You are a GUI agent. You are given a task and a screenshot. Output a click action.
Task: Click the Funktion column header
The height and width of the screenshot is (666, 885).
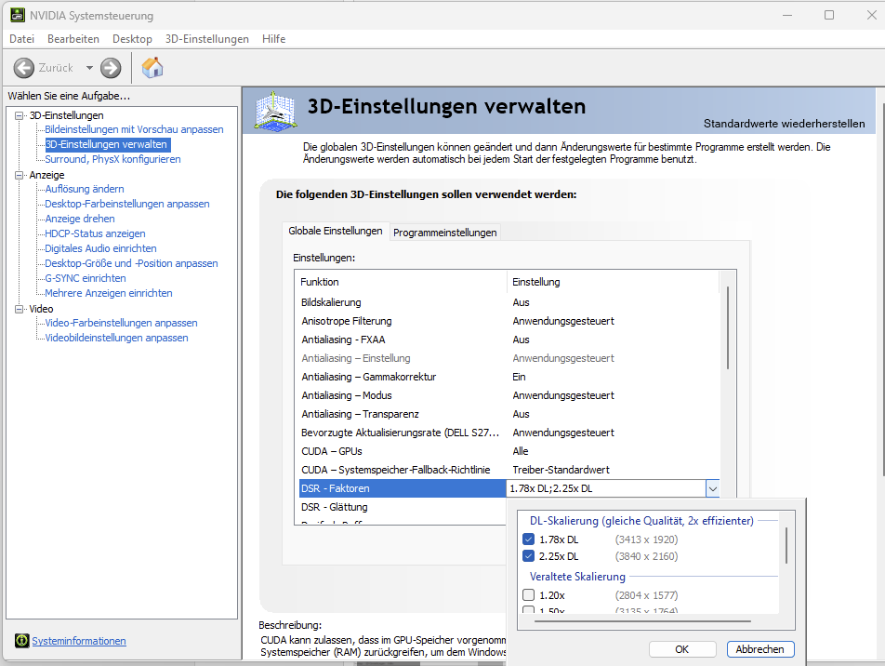(401, 282)
